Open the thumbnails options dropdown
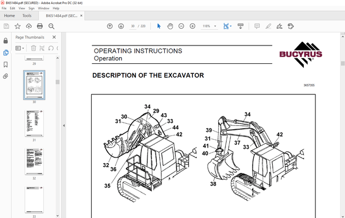This screenshot has width=345, height=218. click(x=20, y=48)
